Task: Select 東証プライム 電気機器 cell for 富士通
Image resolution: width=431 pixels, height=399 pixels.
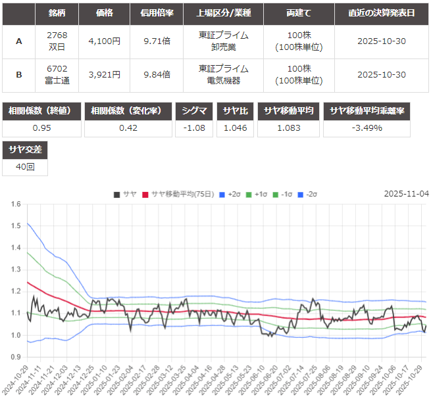Action: pyautogui.click(x=223, y=75)
